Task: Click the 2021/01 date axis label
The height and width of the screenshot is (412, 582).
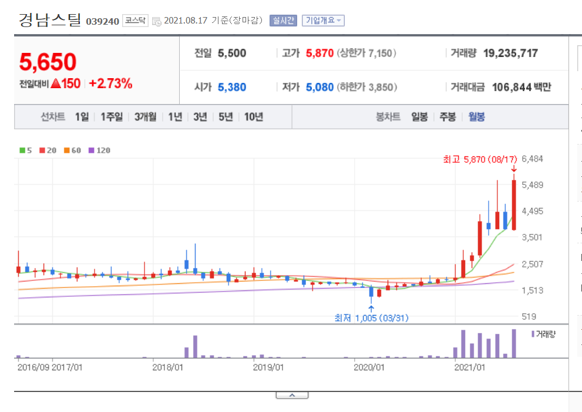Action: coord(469,367)
